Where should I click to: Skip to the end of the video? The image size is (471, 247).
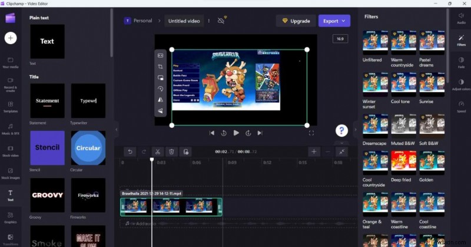260,133
